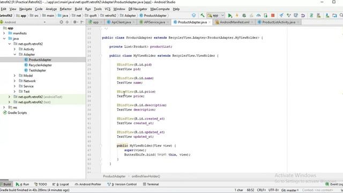The height and width of the screenshot is (193, 343).
Task: Close the ProductAdapter.java tab
Action: (210, 23)
